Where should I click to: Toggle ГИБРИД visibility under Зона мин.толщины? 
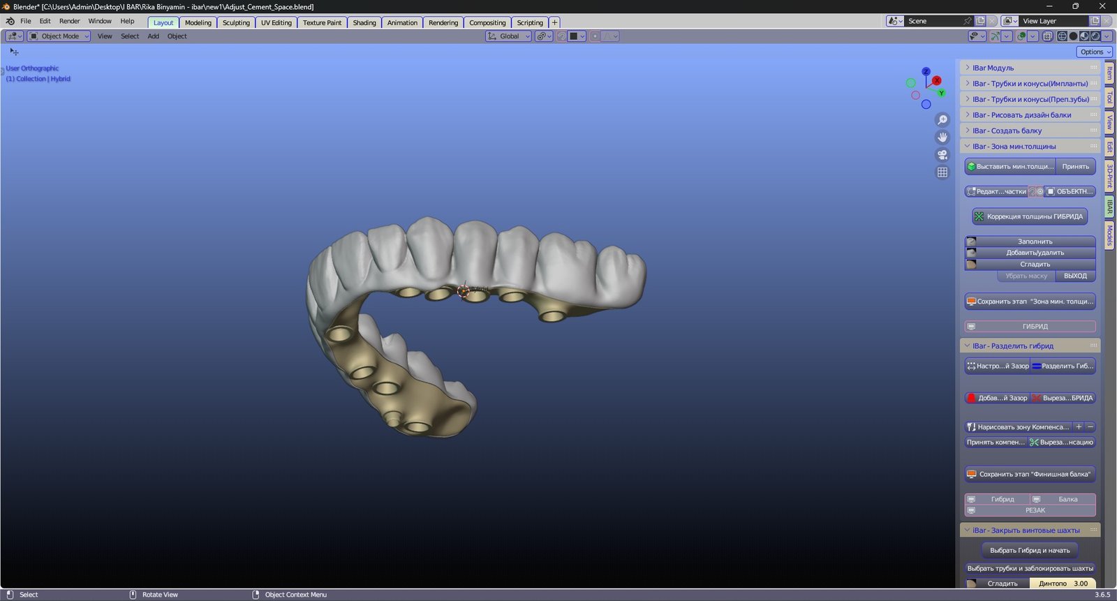[1030, 326]
